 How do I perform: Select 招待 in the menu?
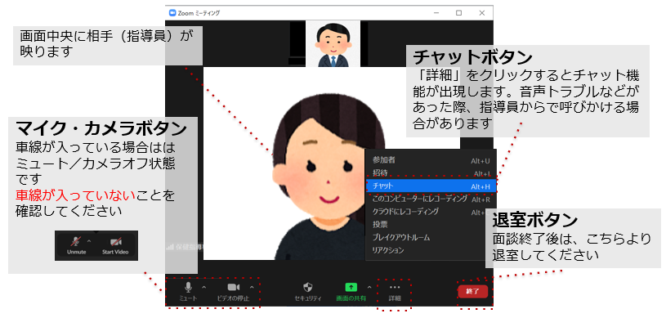431,173
